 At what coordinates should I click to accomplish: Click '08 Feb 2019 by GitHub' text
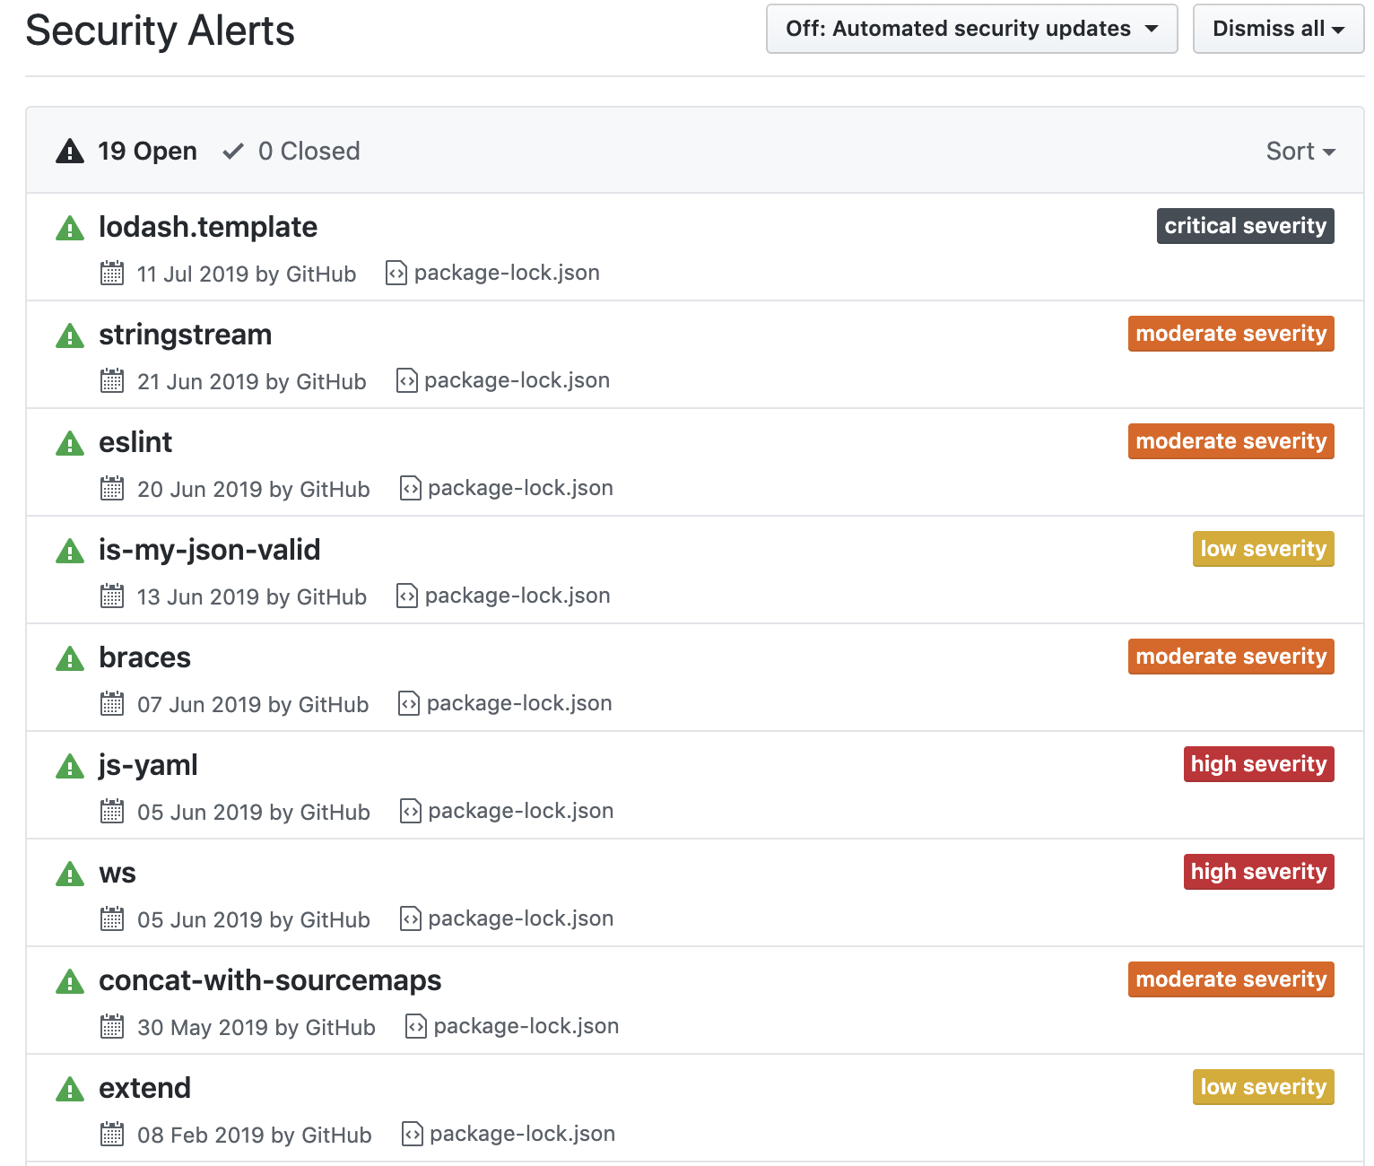tap(255, 1135)
